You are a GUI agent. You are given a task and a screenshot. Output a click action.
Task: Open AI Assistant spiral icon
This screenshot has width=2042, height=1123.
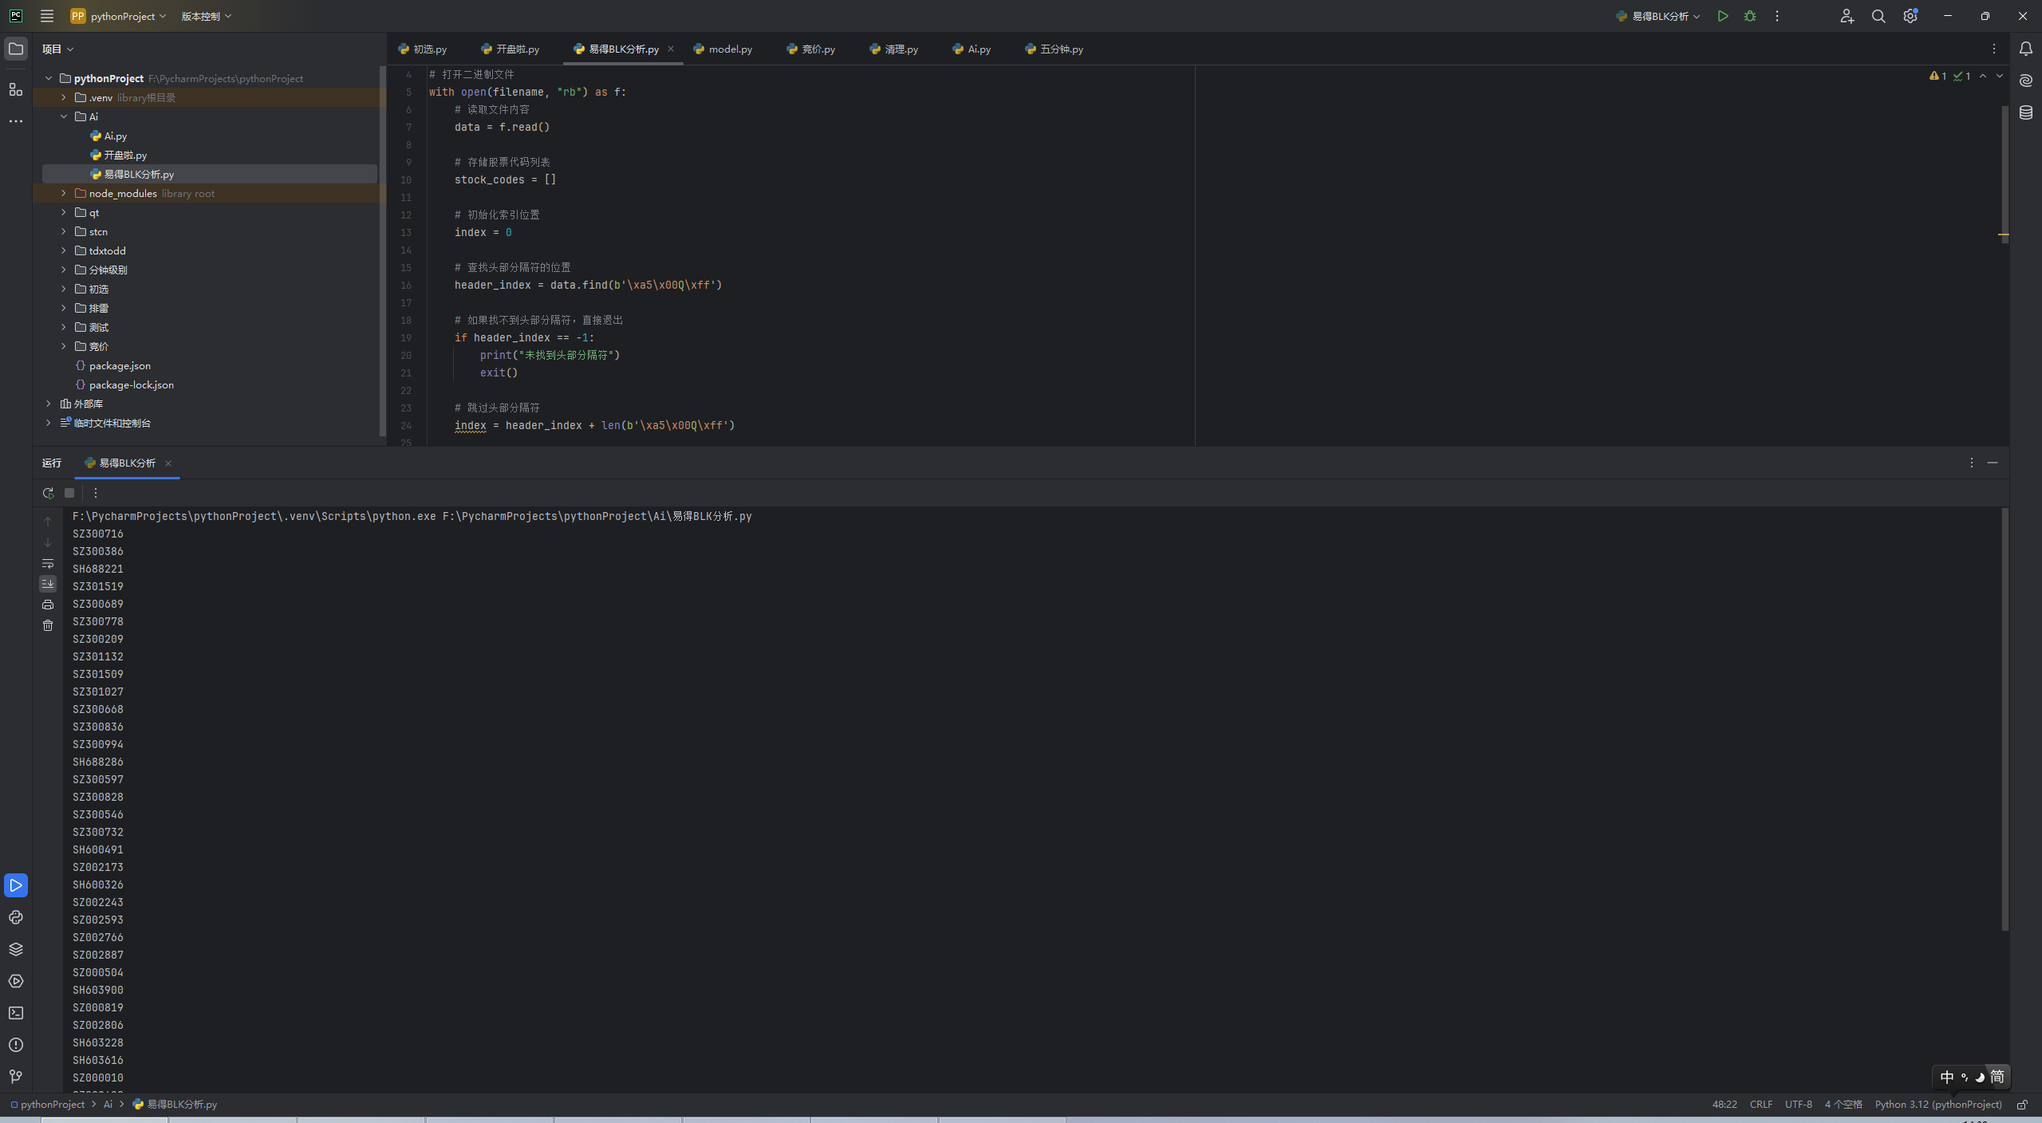(2025, 81)
